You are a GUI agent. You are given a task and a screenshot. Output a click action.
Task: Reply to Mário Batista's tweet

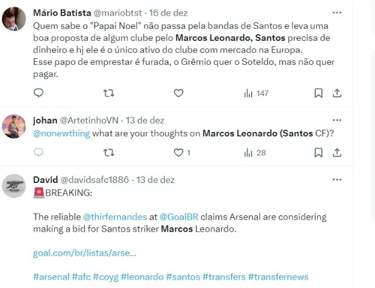(38, 93)
